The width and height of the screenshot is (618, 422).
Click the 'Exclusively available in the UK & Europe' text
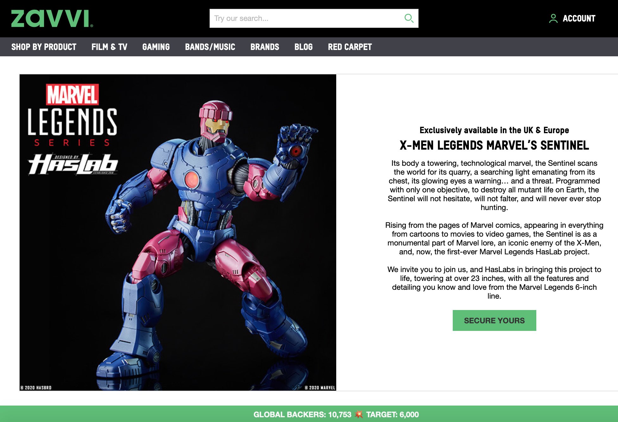[494, 130]
